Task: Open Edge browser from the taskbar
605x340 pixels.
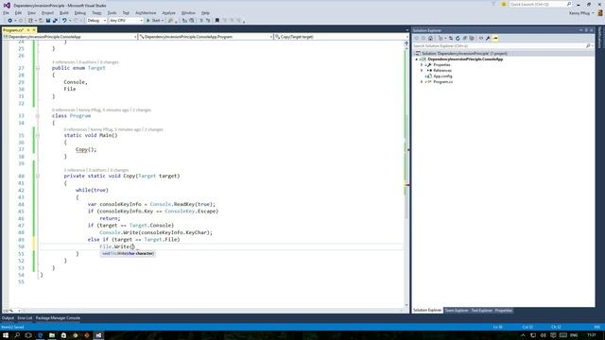Action: (x=40, y=335)
